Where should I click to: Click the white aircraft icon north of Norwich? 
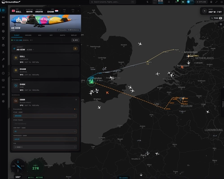pos(140,44)
